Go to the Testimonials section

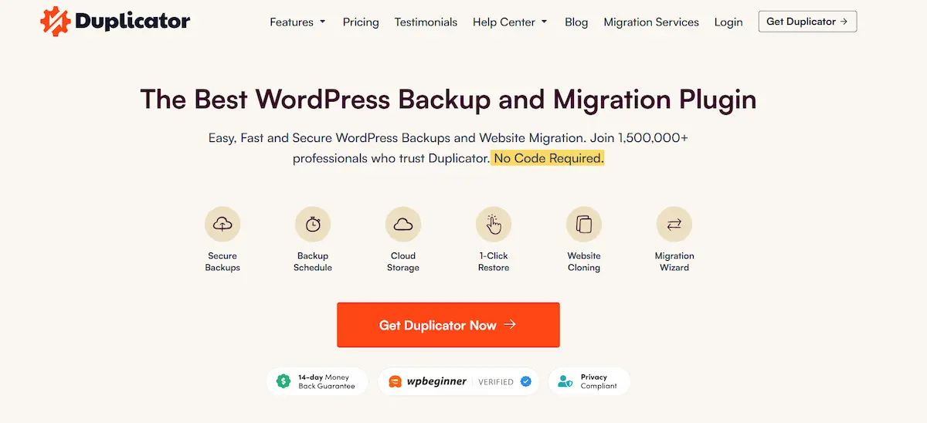tap(426, 22)
